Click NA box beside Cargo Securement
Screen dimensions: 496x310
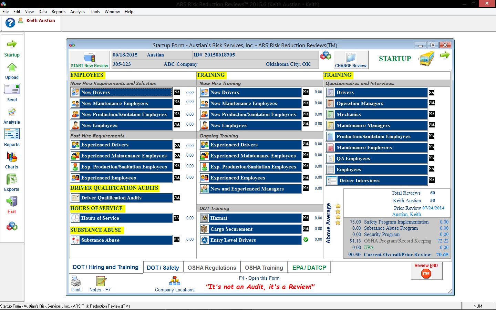[306, 228]
